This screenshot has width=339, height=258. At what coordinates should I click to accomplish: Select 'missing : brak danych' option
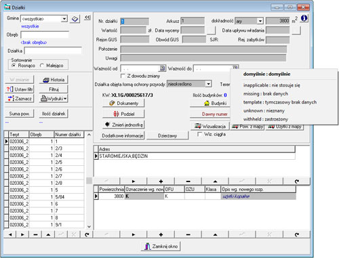pyautogui.click(x=266, y=93)
